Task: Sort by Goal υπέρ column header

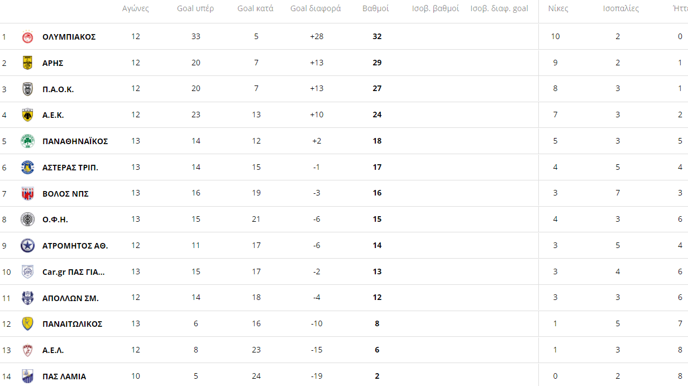Action: click(x=195, y=8)
